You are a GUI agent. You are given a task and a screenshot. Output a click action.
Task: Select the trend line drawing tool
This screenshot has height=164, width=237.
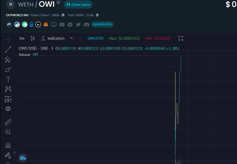coord(8,49)
